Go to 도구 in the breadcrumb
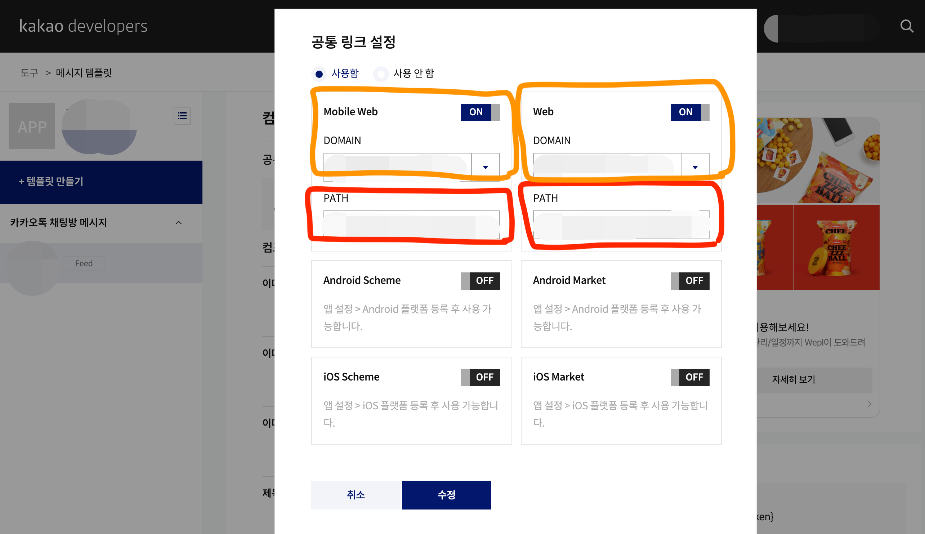 pos(29,73)
